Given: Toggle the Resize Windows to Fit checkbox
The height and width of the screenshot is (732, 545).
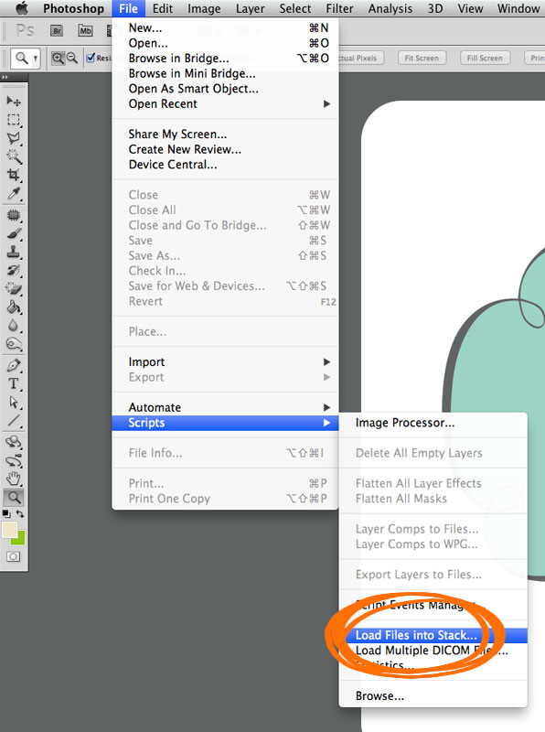Looking at the screenshot, I should coord(91,58).
